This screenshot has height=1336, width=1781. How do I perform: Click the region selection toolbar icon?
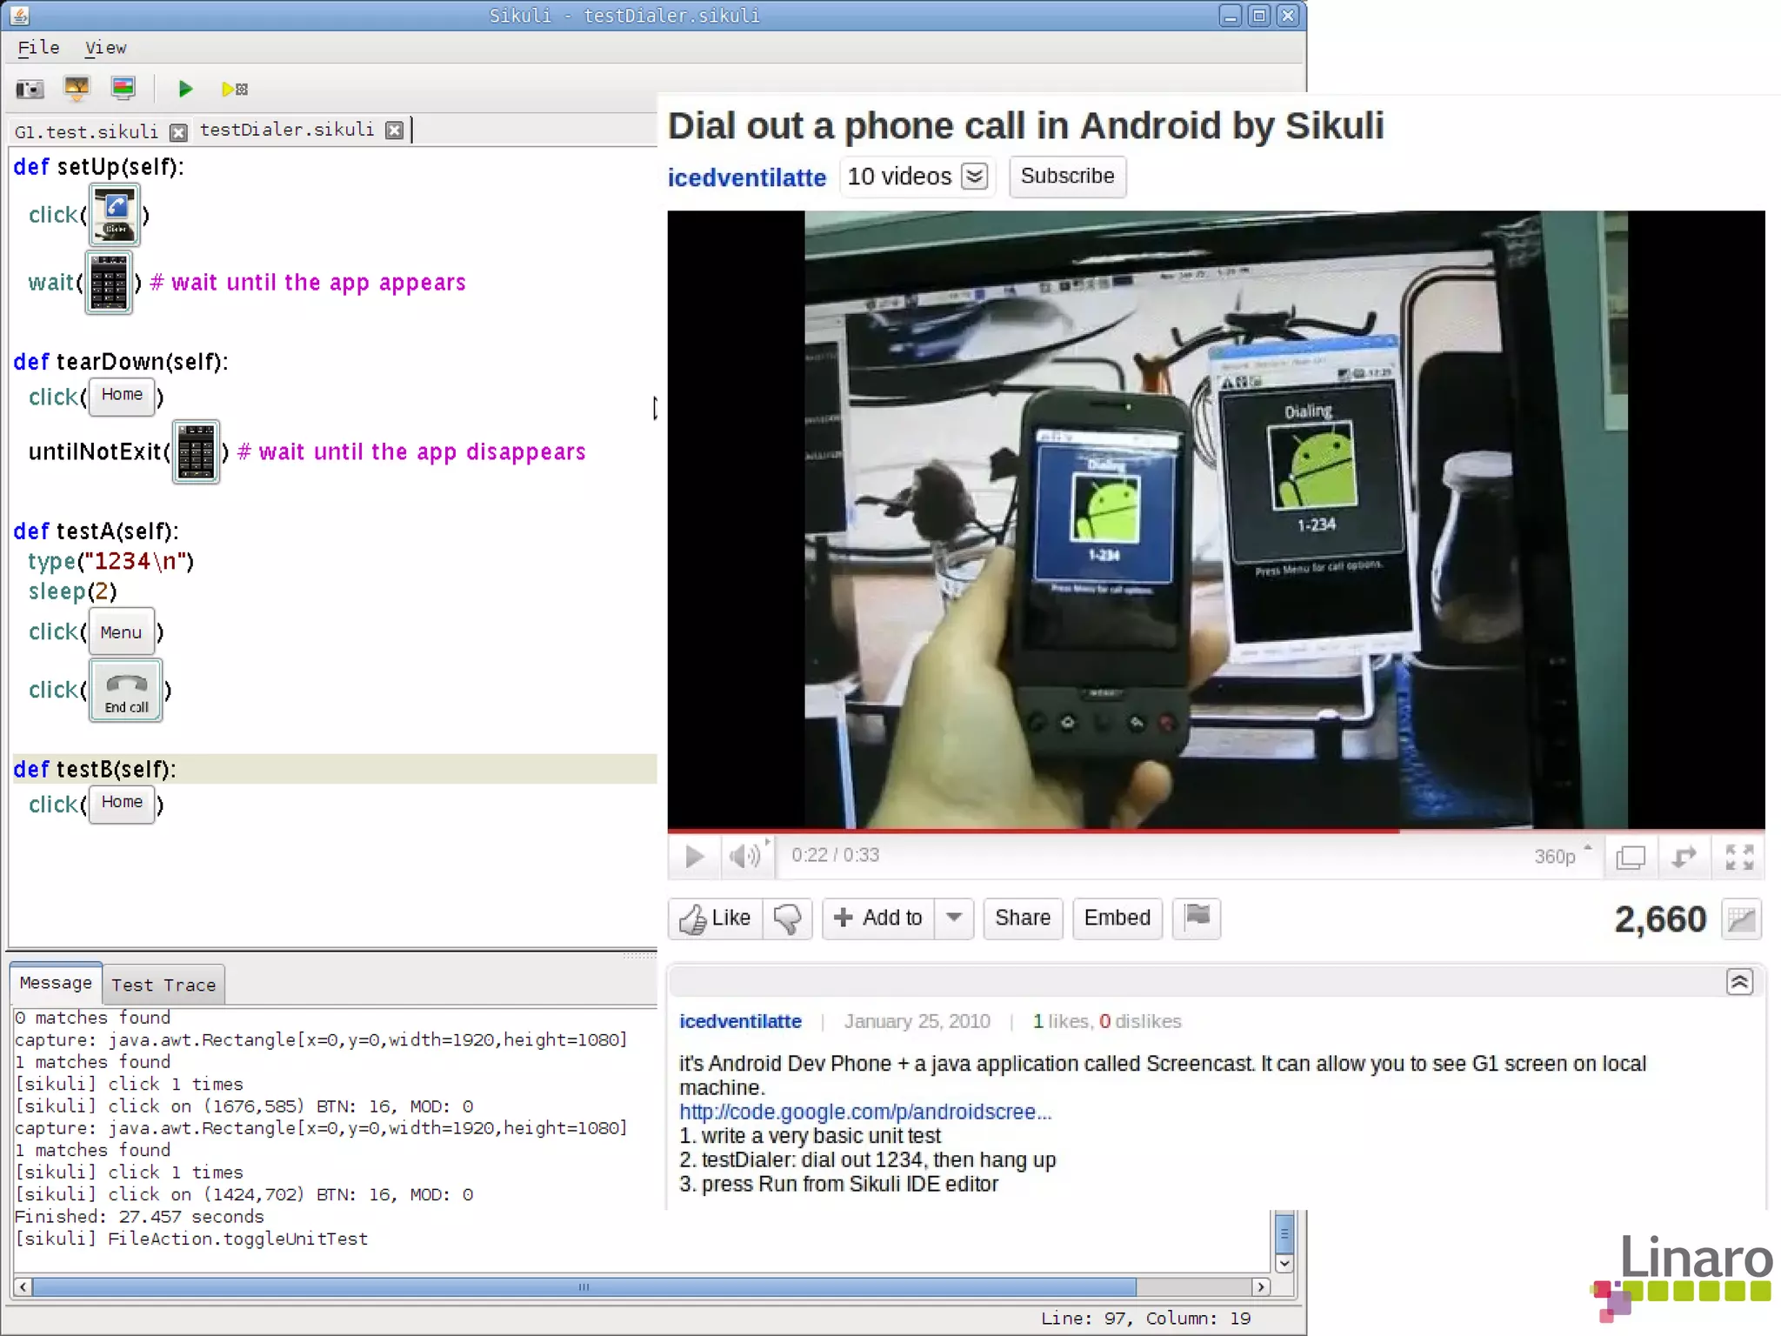123,88
